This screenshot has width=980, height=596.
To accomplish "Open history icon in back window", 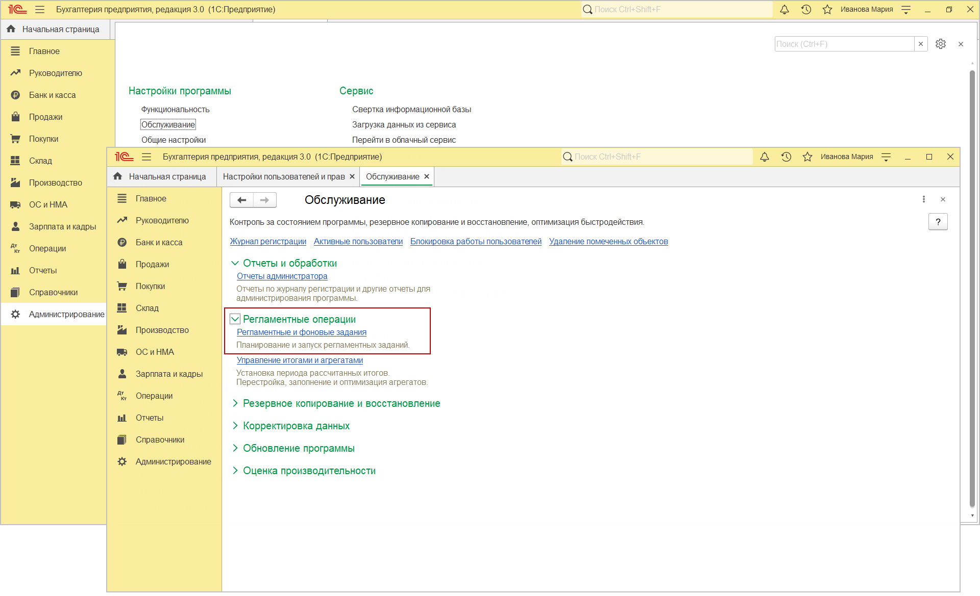I will tap(806, 9).
